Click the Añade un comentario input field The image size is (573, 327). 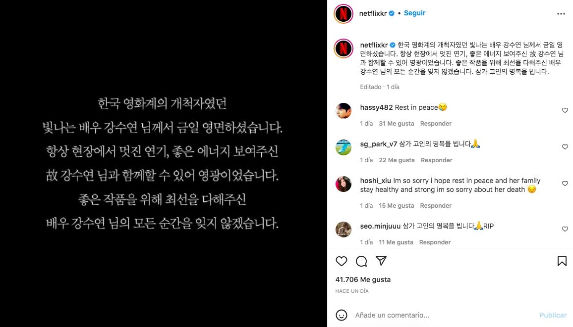444,315
